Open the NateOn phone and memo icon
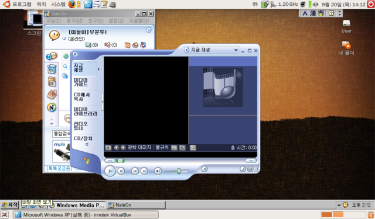 click(143, 45)
